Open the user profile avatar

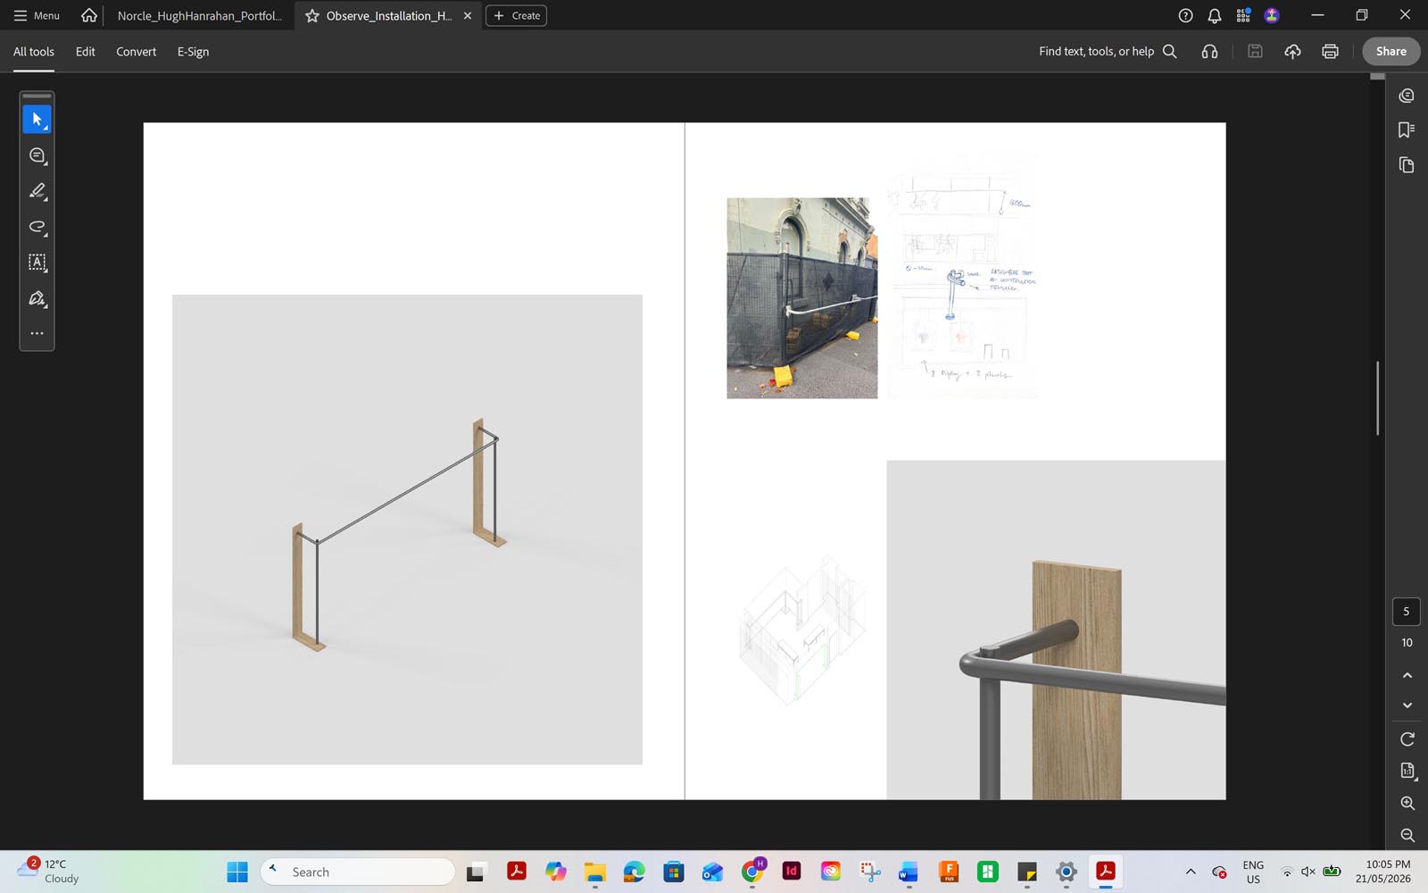point(1272,15)
